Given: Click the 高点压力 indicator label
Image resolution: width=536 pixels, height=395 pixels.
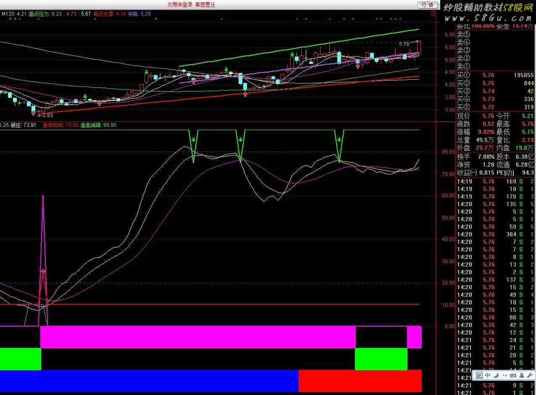Looking at the screenshot, I should [x=39, y=14].
